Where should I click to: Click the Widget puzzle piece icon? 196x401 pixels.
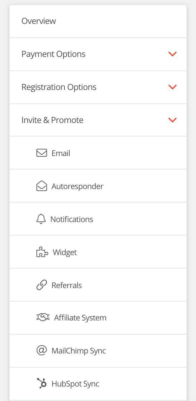tap(42, 252)
